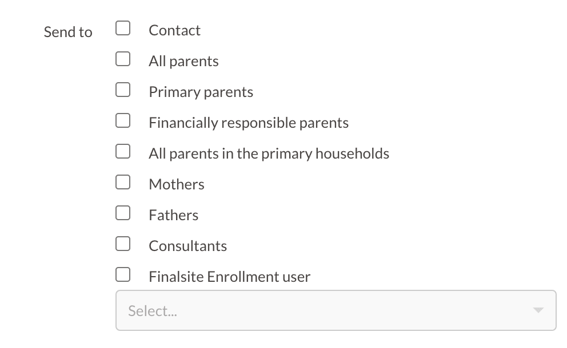Click the Primary parents label text
Image resolution: width=567 pixels, height=348 pixels.
(x=201, y=92)
